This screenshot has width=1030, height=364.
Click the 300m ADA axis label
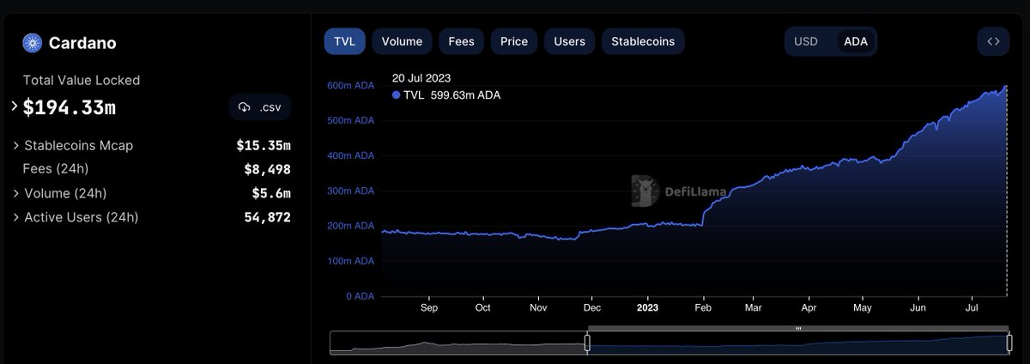point(350,191)
